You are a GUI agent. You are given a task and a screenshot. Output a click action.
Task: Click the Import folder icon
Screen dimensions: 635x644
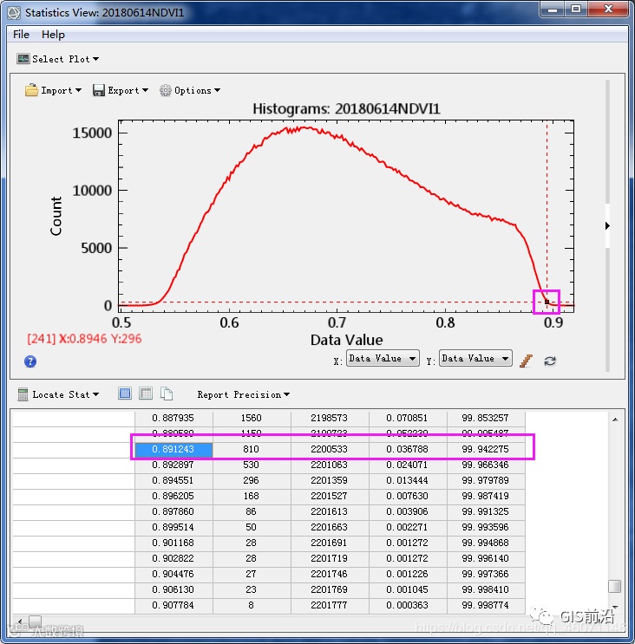tap(31, 90)
